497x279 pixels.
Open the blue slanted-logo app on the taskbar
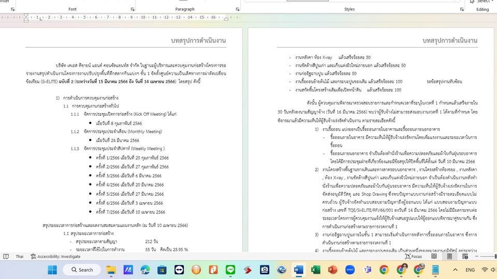coord(128,270)
